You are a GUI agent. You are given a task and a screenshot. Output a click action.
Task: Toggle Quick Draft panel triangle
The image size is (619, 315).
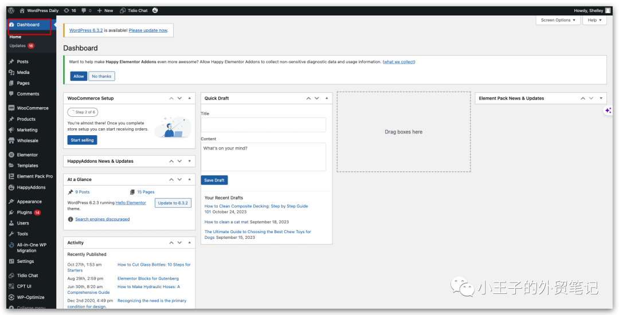tap(327, 98)
